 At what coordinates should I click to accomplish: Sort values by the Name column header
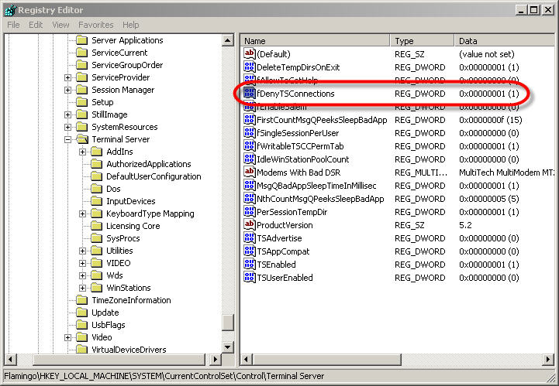(x=316, y=41)
